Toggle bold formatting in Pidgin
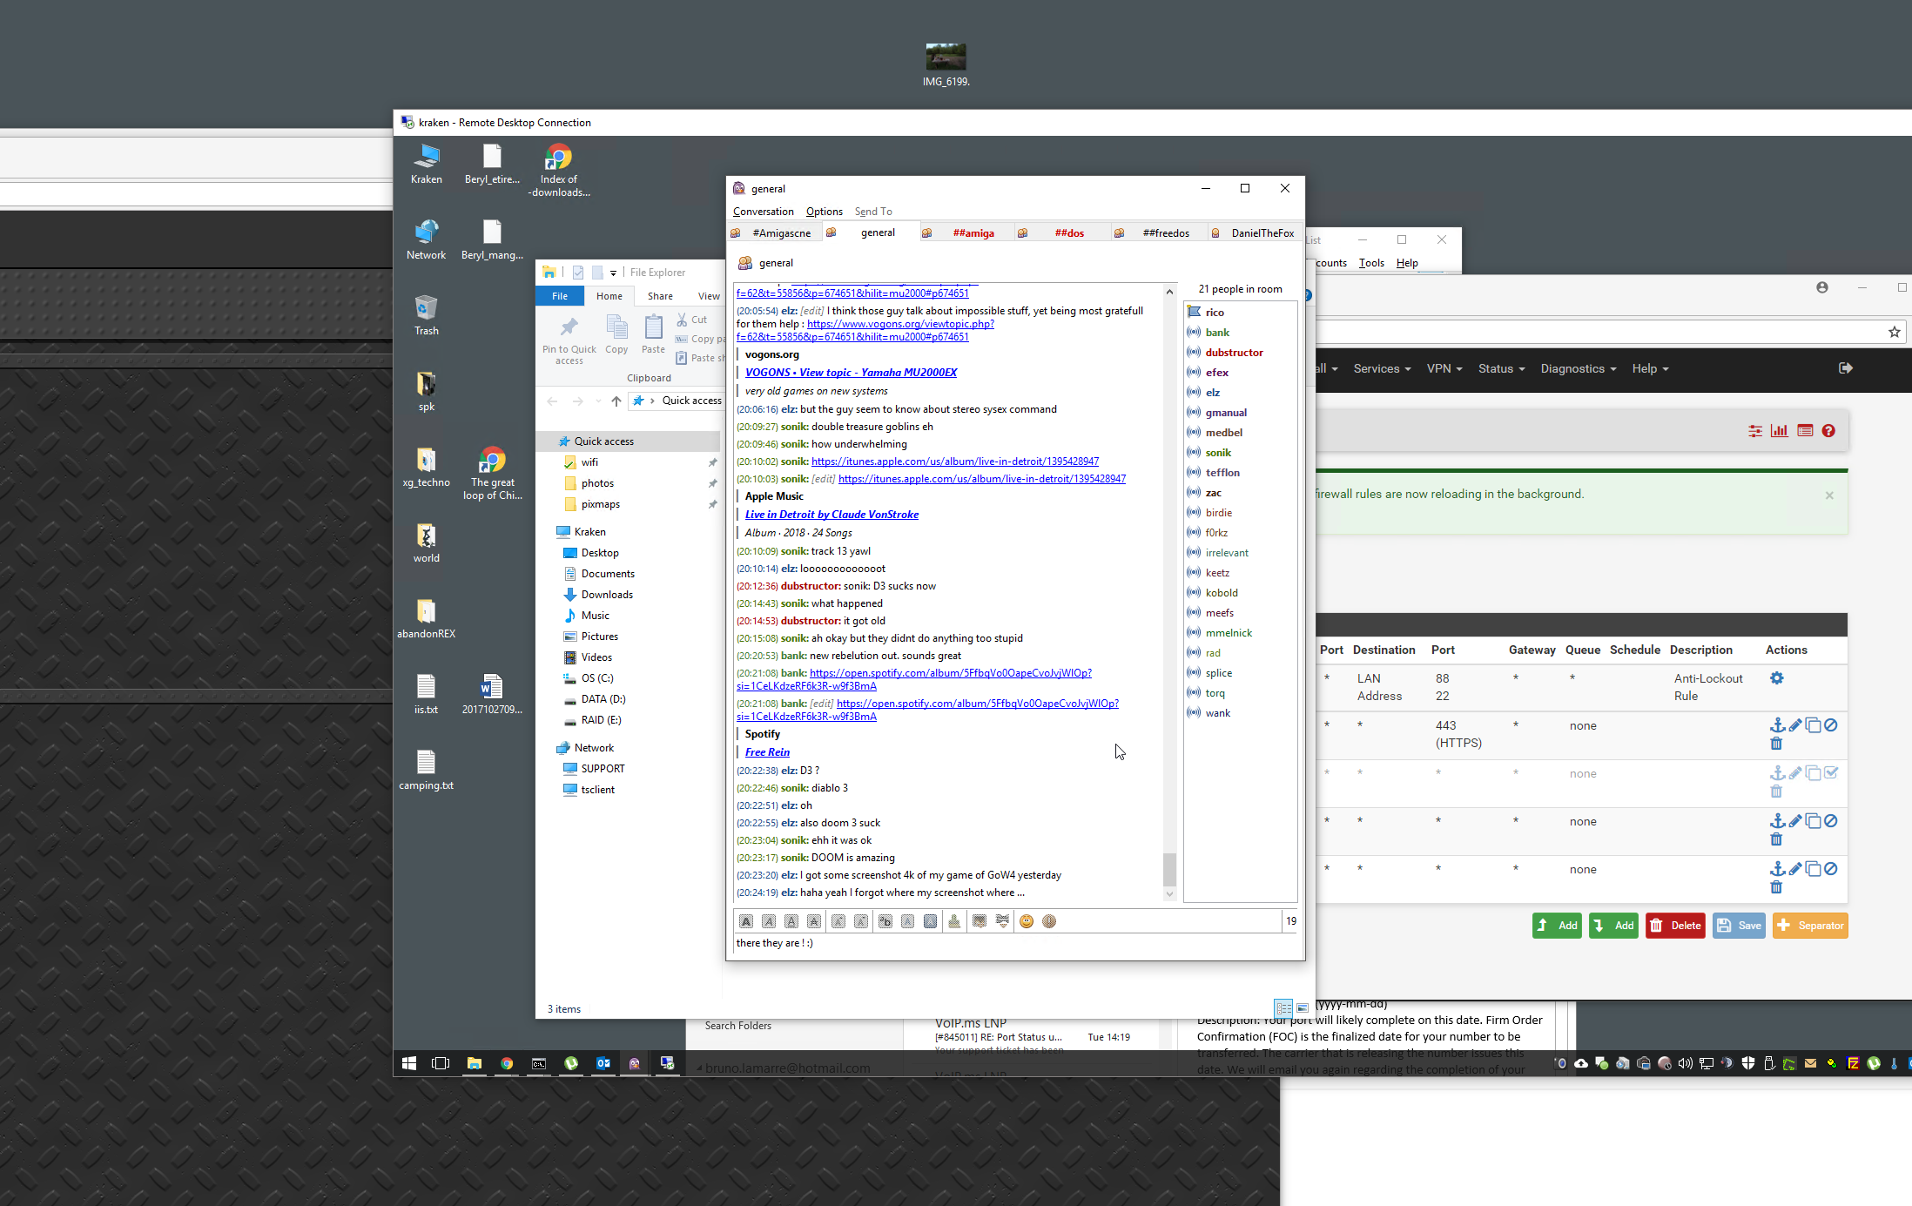1912x1206 pixels. 746,921
